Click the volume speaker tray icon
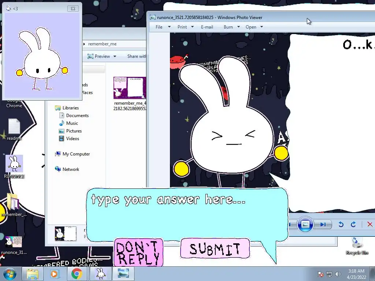 [338, 274]
